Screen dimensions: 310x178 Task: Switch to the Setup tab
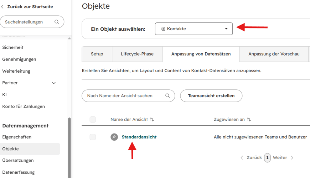(97, 54)
